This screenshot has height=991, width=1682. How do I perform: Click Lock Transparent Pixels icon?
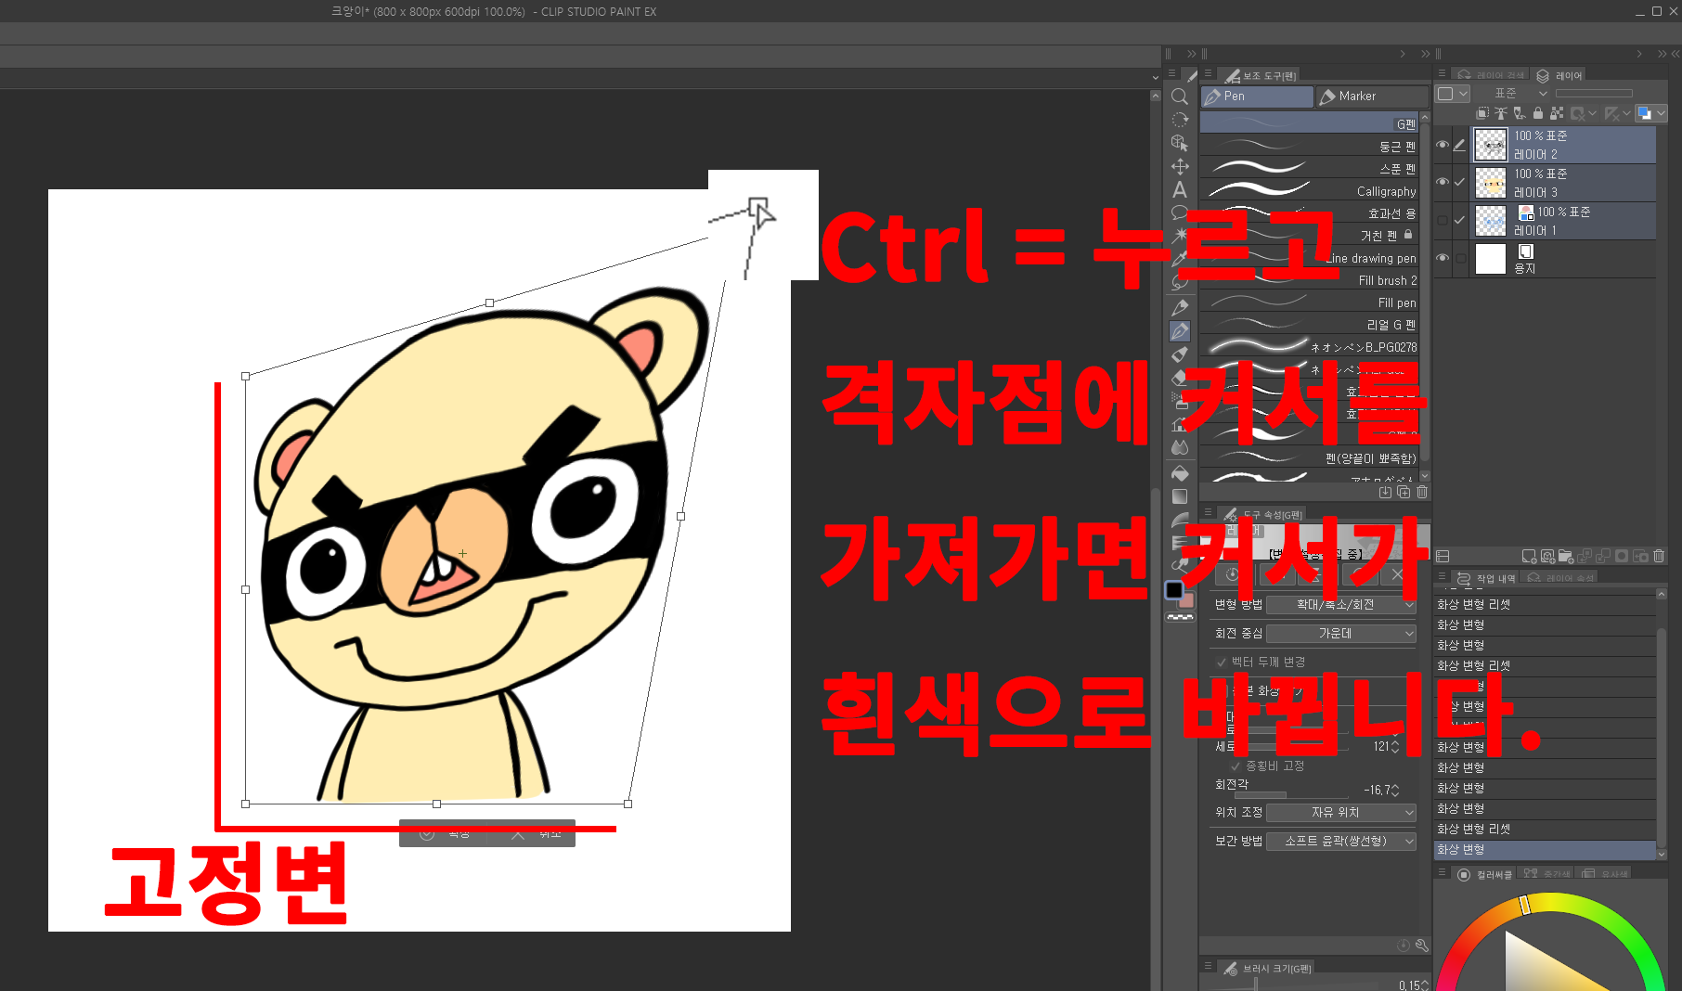[1557, 113]
